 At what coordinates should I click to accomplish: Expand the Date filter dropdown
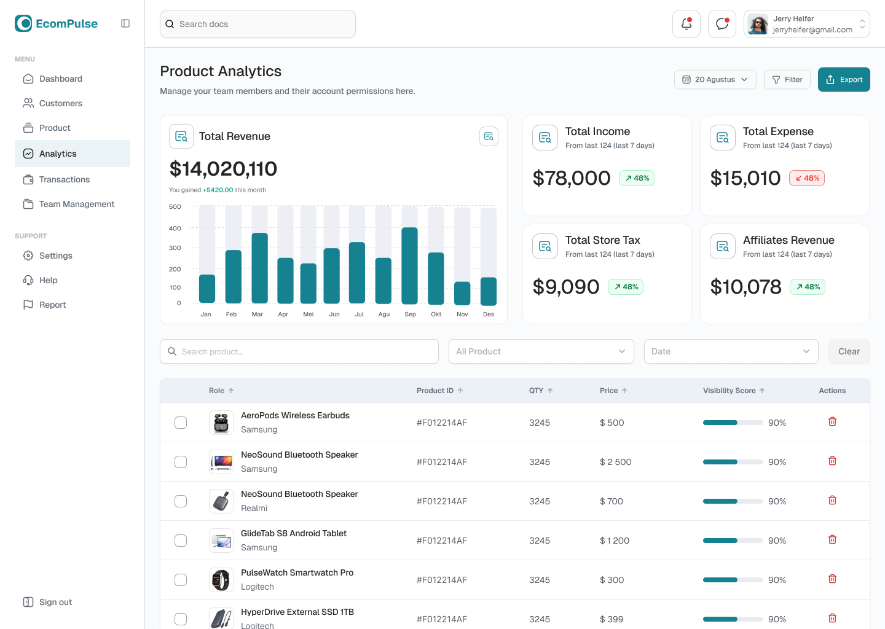(731, 351)
